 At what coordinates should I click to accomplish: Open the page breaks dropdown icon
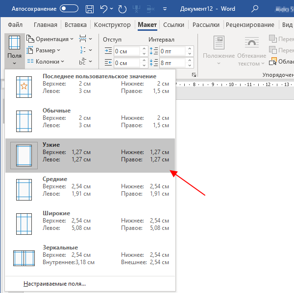(85, 39)
